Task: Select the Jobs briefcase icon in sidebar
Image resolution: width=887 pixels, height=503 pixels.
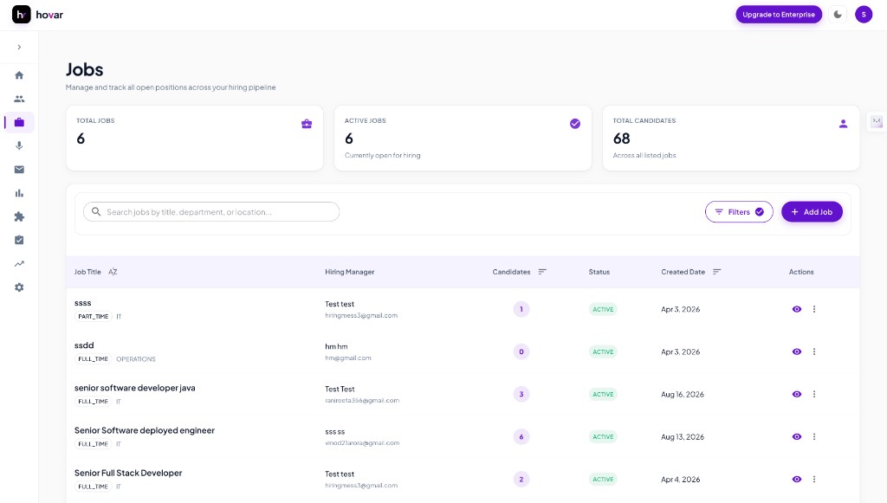Action: [19, 122]
